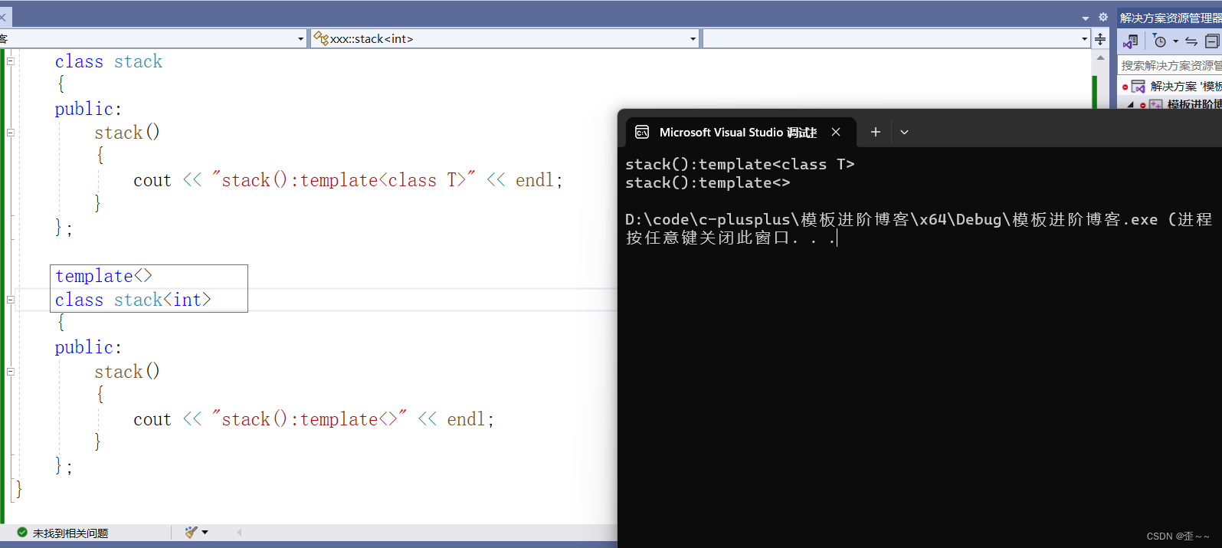Screen dimensions: 1222x548
Task: Click the string "stack():template<class T>" in code
Action: 343,180
